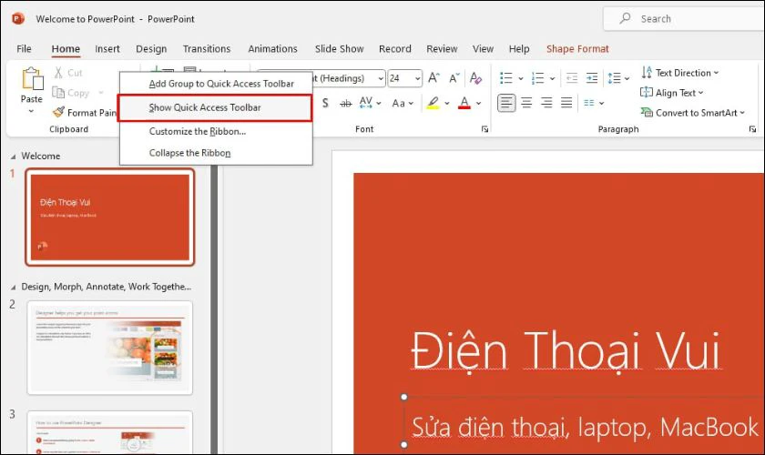Select slide 3 thumbnail
765x455 pixels.
point(110,433)
